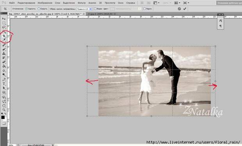The height and width of the screenshot is (146, 242).
Task: Select the 3D Camera Rotate tool
Action: [4, 102]
